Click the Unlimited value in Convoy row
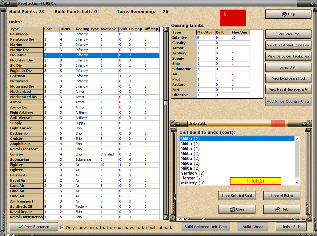This screenshot has height=236, width=317. (107, 154)
